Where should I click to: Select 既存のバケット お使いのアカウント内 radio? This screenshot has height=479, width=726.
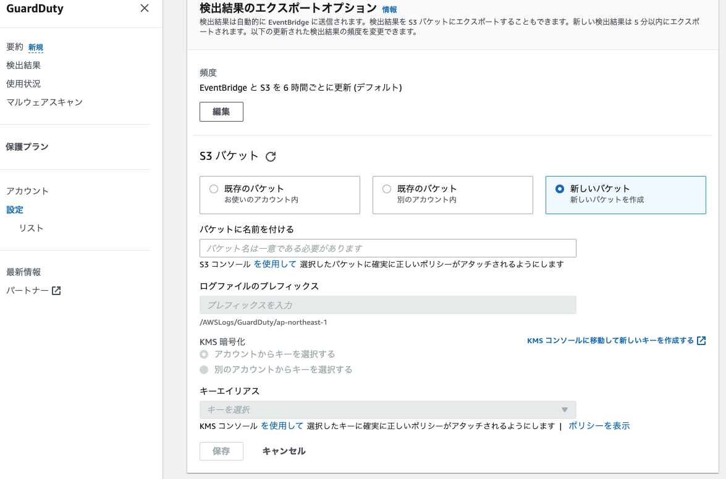coord(213,189)
